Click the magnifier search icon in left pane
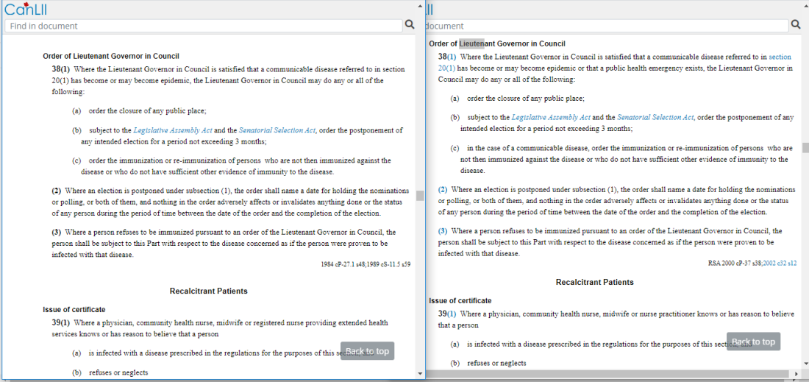This screenshot has height=382, width=809. (x=410, y=24)
